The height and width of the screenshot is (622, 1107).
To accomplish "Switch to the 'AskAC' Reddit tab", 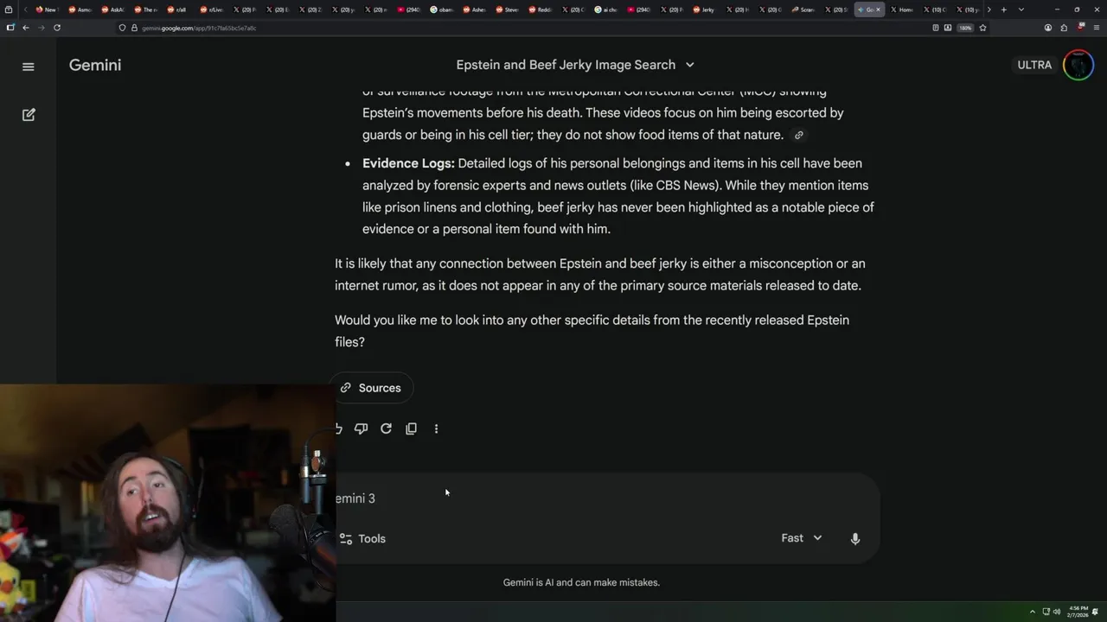I will pyautogui.click(x=112, y=10).
